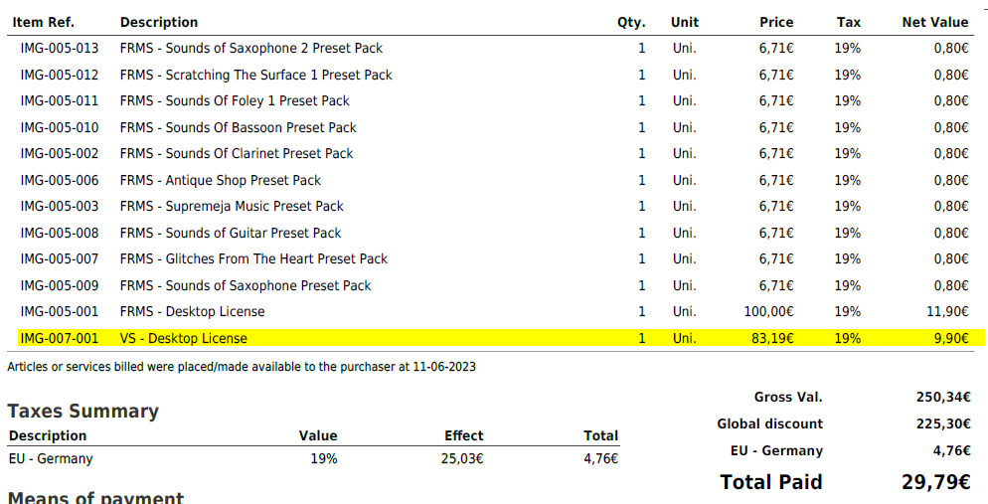The image size is (988, 504).
Task: Click FRMS - Antique Shop Preset Pack text
Action: (x=221, y=180)
